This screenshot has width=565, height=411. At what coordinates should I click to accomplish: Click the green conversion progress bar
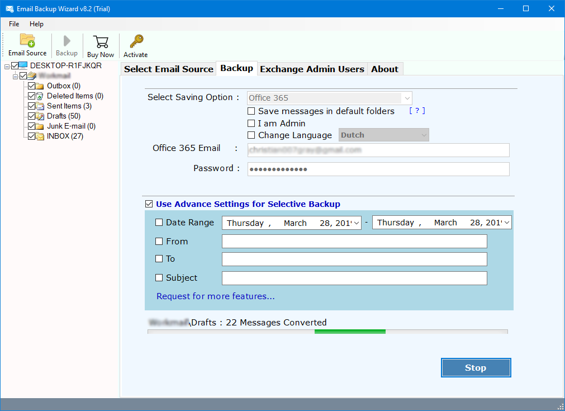pyautogui.click(x=350, y=332)
